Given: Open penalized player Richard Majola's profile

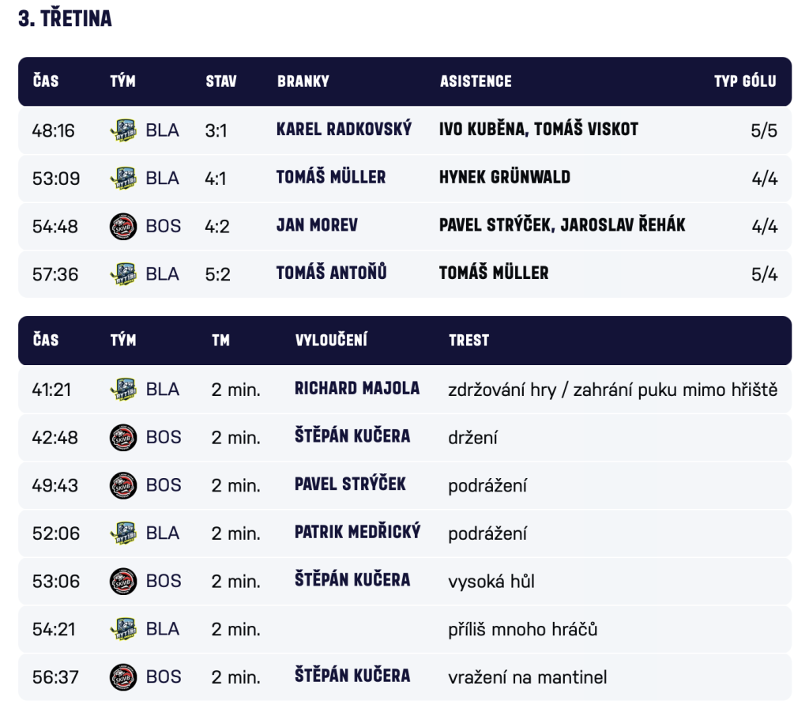Looking at the screenshot, I should point(356,389).
